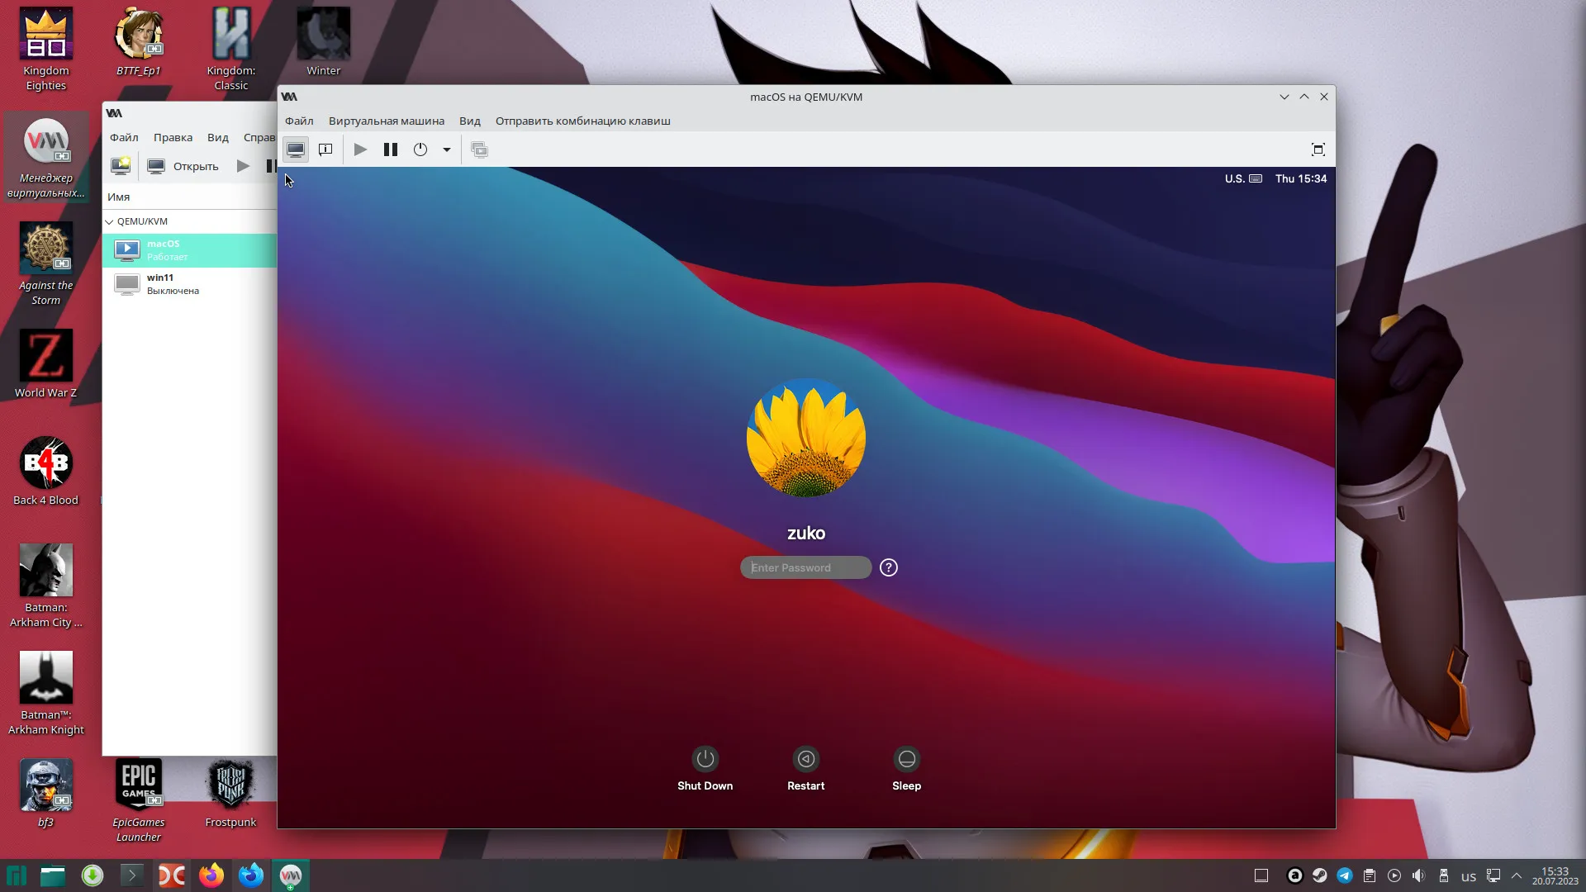Open Manjaro application launcher menu

17,875
